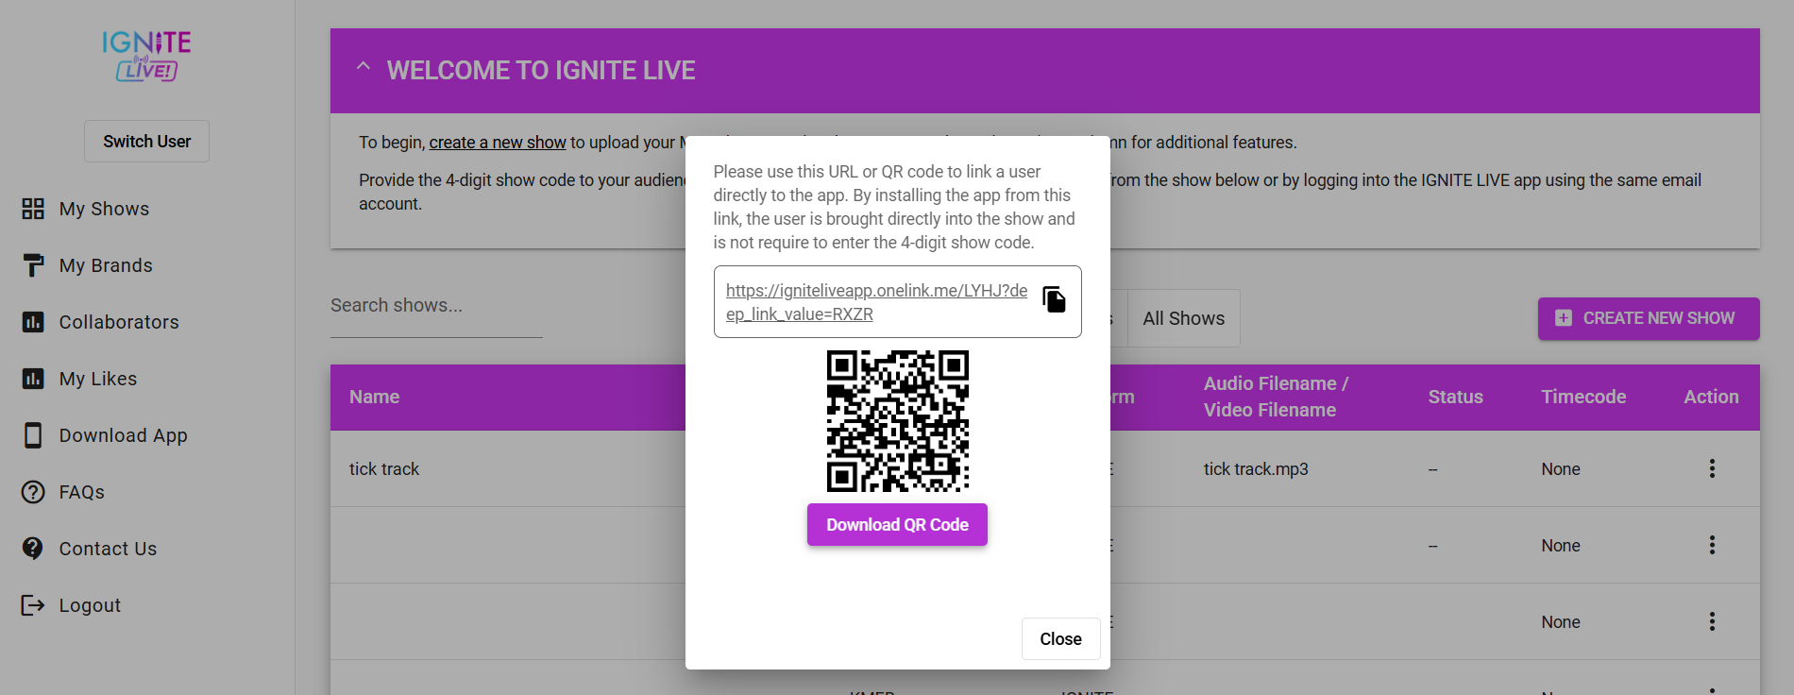Select the All Shows tab
The height and width of the screenshot is (695, 1794).
pos(1183,319)
